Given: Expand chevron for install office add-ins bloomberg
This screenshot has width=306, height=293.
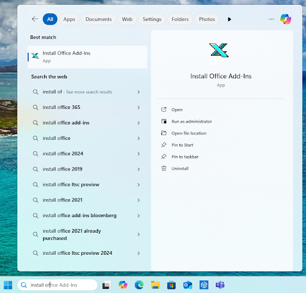Looking at the screenshot, I should (x=139, y=216).
